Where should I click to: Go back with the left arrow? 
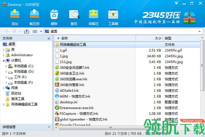click(7, 31)
